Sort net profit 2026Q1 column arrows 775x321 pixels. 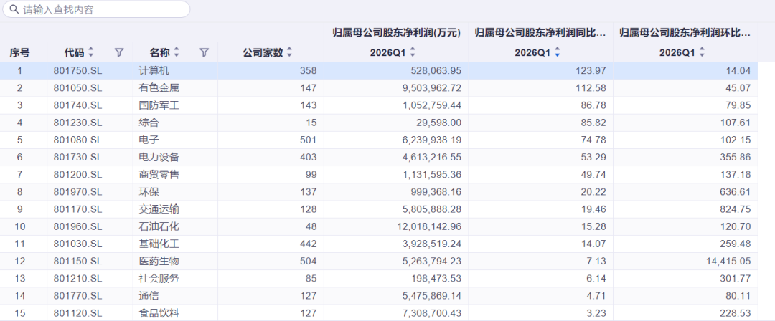pyautogui.click(x=413, y=52)
